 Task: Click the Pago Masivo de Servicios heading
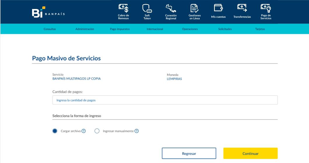[x=66, y=58]
